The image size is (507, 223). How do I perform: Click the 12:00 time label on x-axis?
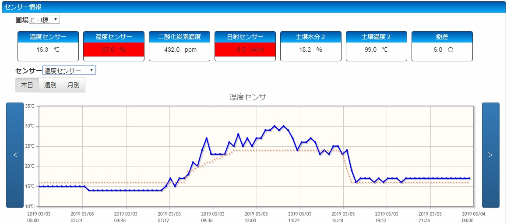click(x=257, y=217)
